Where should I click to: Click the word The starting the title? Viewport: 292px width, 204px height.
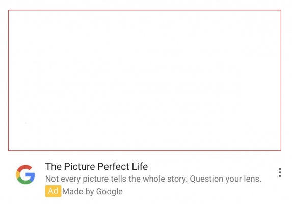tap(54, 166)
